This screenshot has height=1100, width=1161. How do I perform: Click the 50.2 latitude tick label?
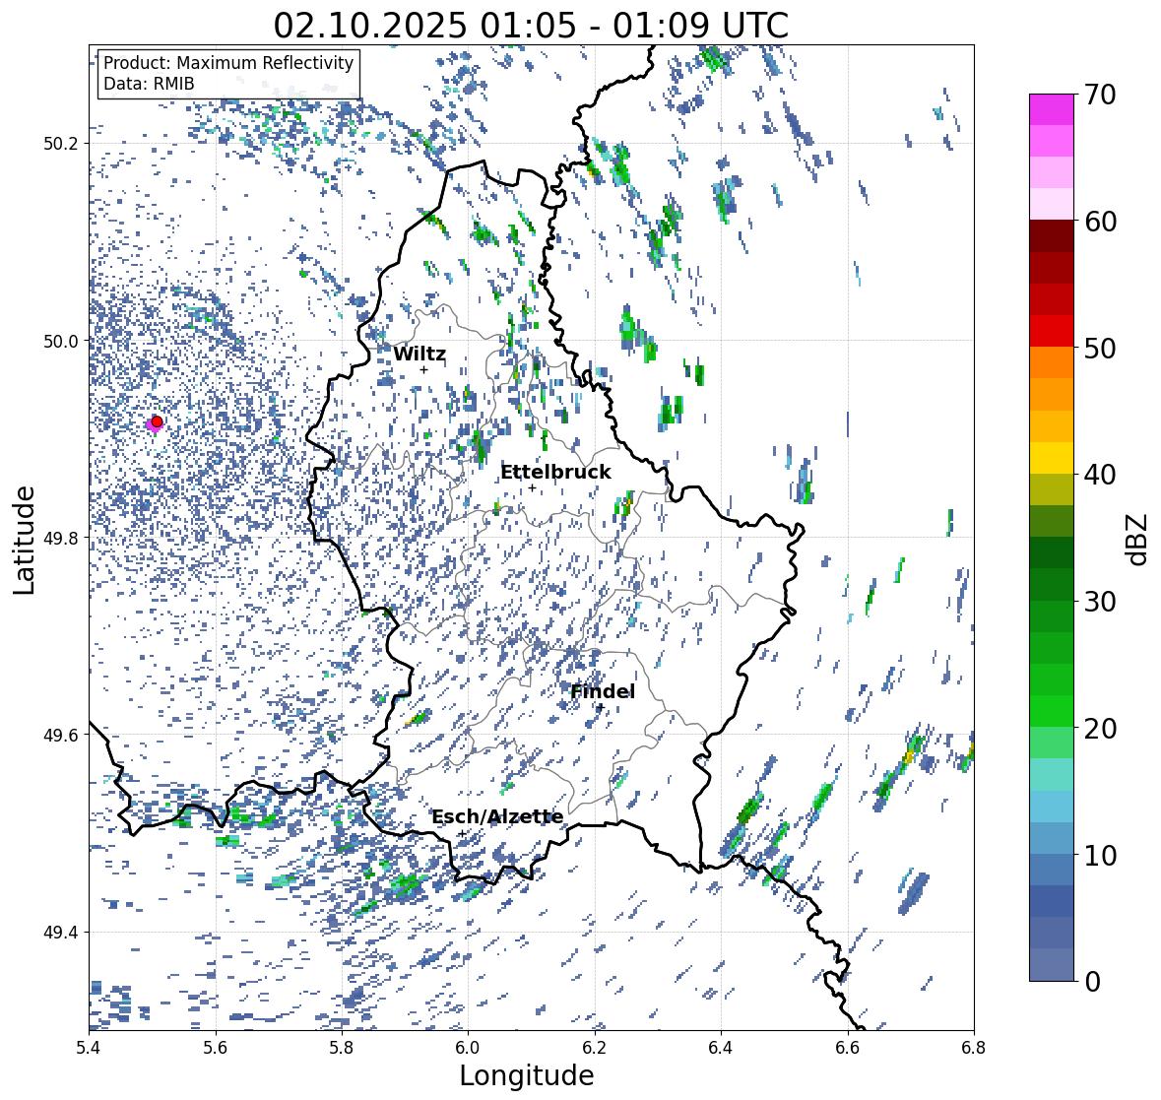click(x=61, y=144)
